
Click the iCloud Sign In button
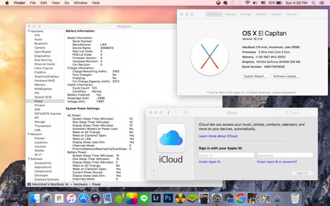click(x=302, y=173)
